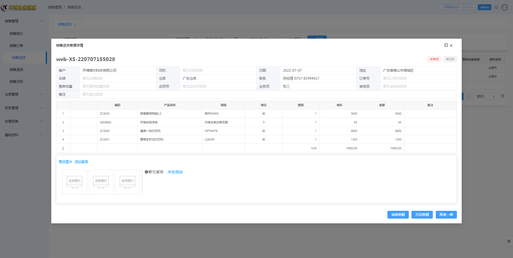
Task: Click the 销售管理 breadcrumb link
Action: pos(55,7)
